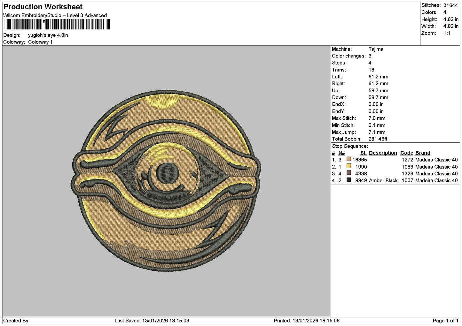Screen dimensions: 462x326
Task: Click 'Wilcom EmbroideryStudio – Level 3 Advanced' text
Action: click(x=55, y=15)
